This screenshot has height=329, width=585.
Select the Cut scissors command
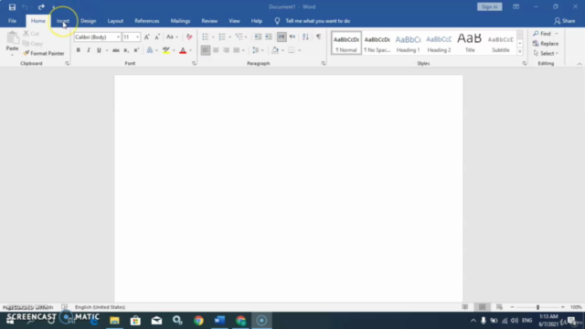pyautogui.click(x=31, y=34)
